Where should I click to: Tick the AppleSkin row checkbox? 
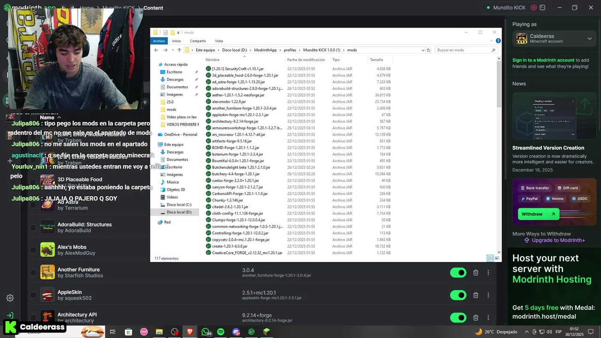[33, 295]
